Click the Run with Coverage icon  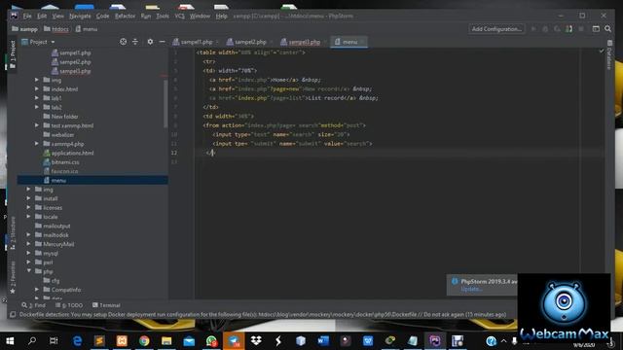pyautogui.click(x=557, y=29)
